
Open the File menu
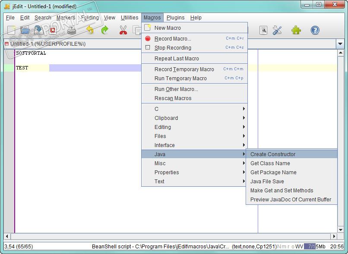tap(10, 18)
